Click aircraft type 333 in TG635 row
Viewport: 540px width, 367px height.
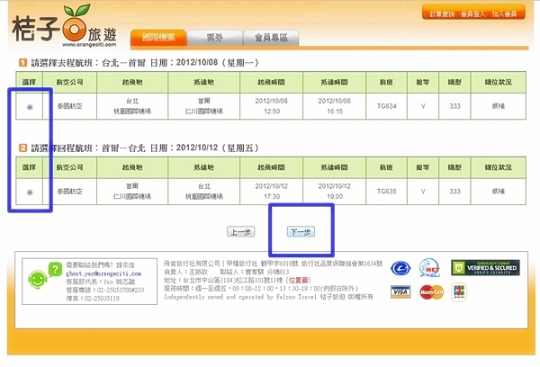[454, 192]
